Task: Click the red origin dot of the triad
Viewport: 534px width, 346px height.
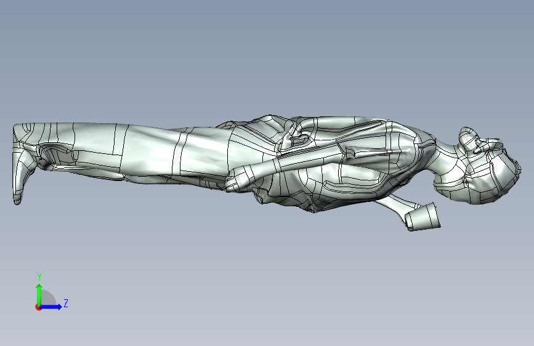Action: point(38,307)
